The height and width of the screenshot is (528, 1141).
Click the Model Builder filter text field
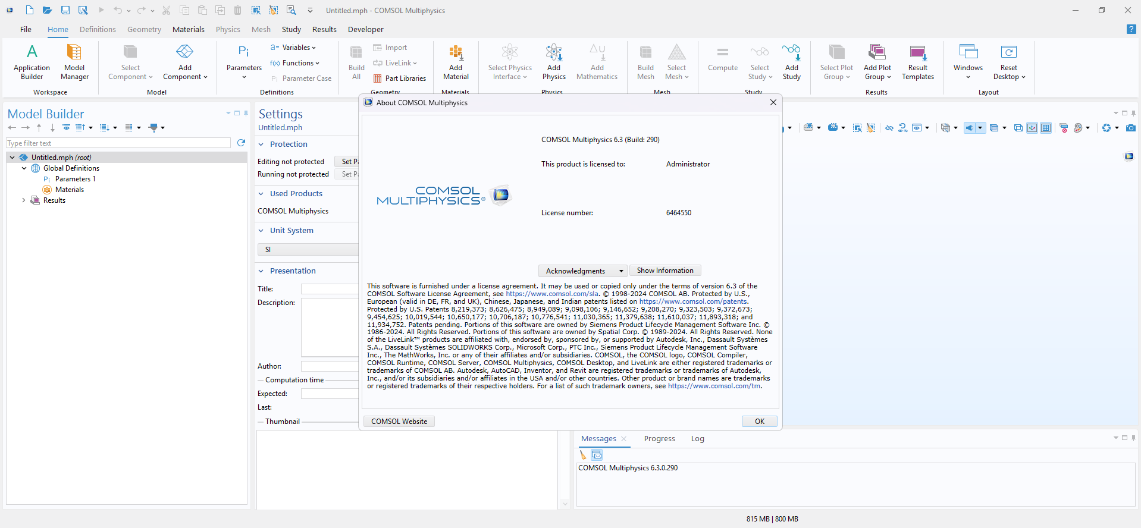coord(118,143)
